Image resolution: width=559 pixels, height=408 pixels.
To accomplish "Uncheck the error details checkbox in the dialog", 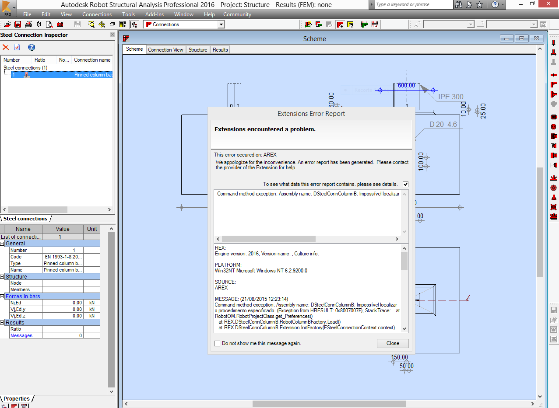I will point(405,184).
